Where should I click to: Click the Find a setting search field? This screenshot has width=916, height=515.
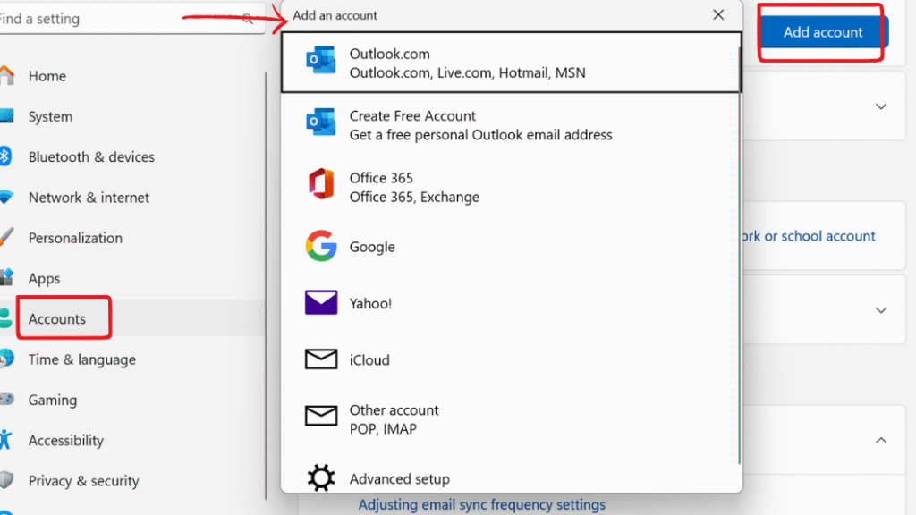(132, 19)
